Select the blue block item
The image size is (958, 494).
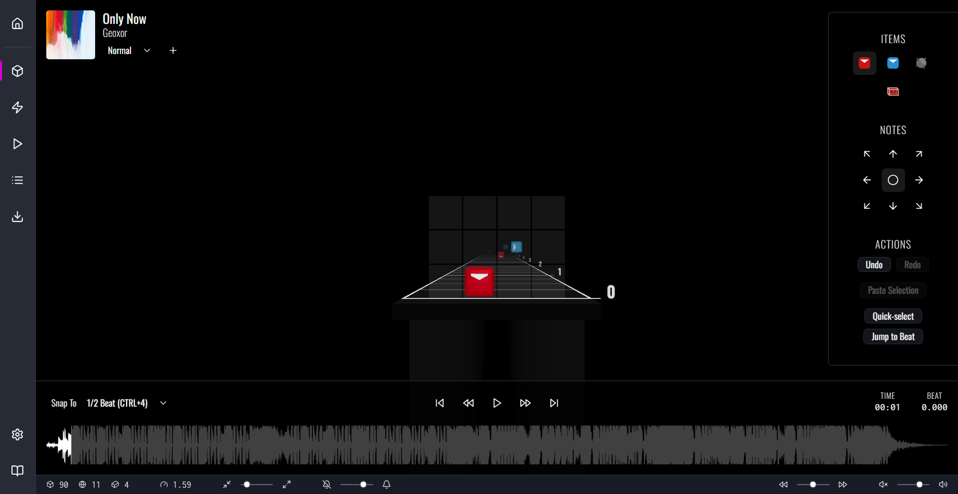[893, 63]
